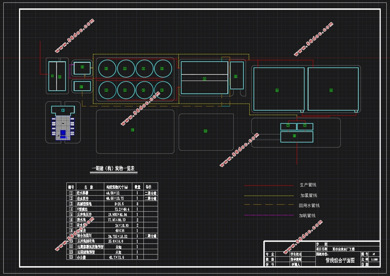Select structure tag 1 on inlet screen
This screenshot has width=390, height=276.
pyautogui.click(x=52, y=76)
